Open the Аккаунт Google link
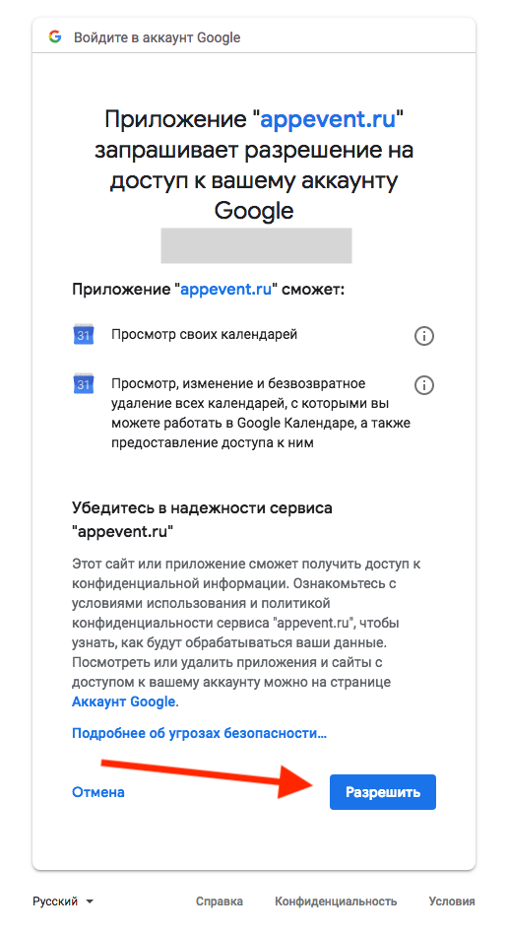Image resolution: width=508 pixels, height=934 pixels. tap(124, 701)
